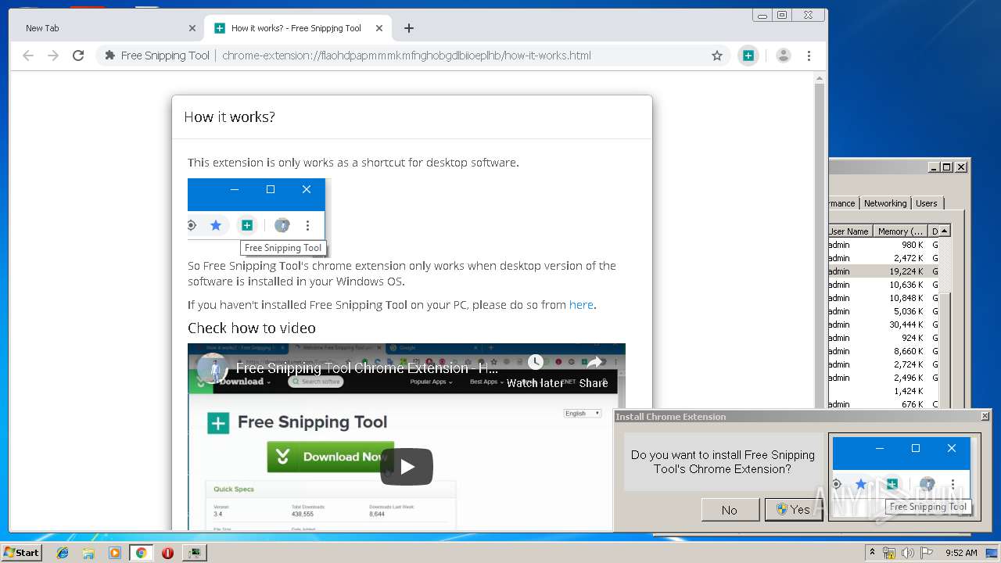Click the taskbar clock 9:52 AM
Screen dimensions: 1001x563
(x=961, y=553)
